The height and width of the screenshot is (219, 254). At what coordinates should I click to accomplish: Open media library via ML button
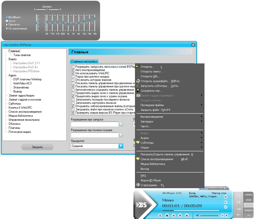[x=225, y=197]
